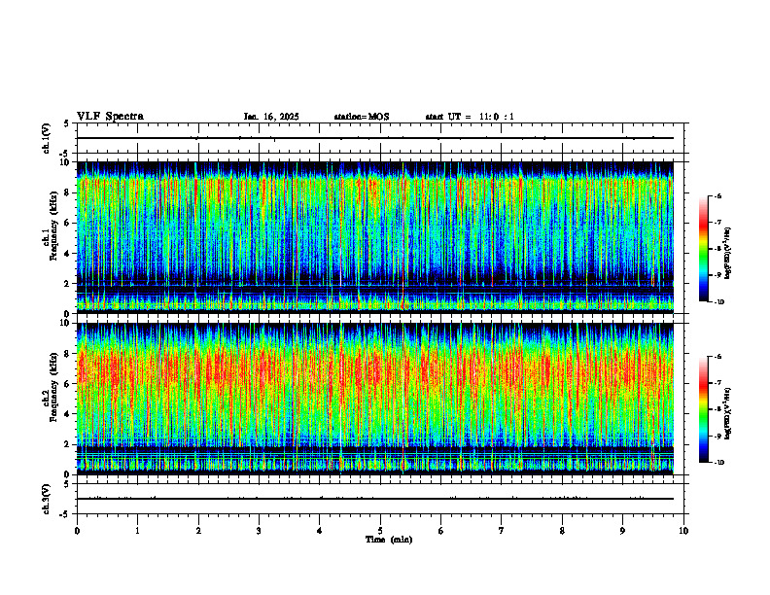
Task: Click time axis tick label "8"
Action: (x=562, y=531)
